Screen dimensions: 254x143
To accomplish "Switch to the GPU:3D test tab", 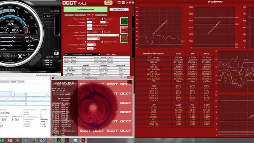I will coord(90,15).
